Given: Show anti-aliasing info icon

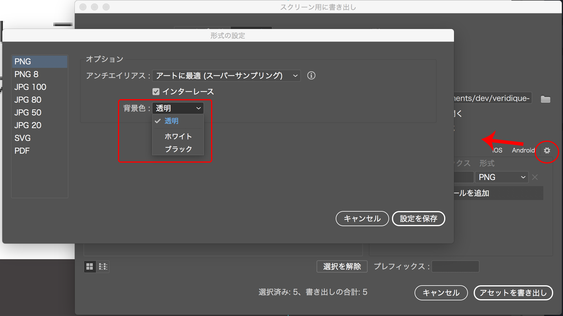Looking at the screenshot, I should 311,75.
